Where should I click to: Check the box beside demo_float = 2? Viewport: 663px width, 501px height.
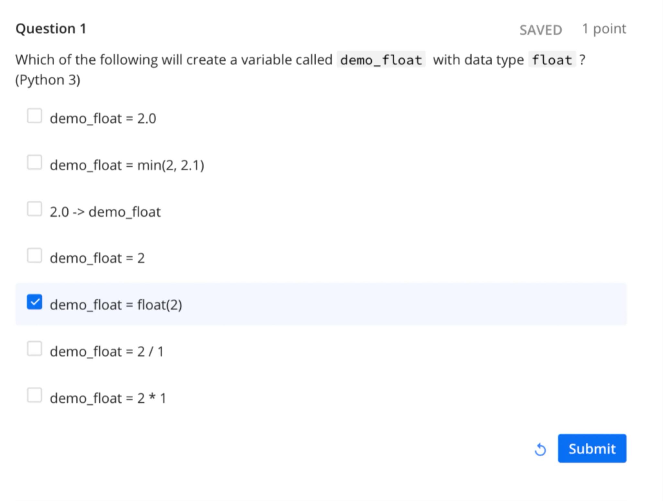click(34, 256)
